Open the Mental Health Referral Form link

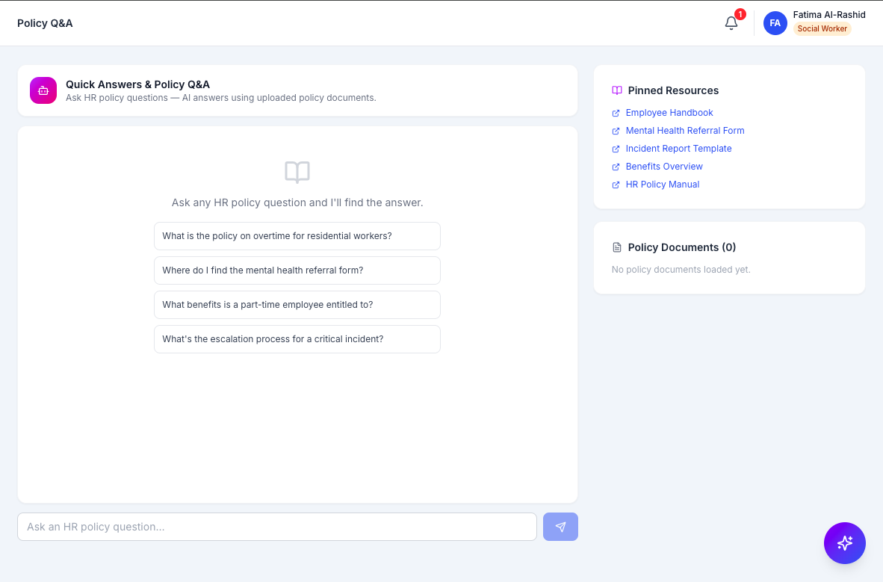coord(685,131)
